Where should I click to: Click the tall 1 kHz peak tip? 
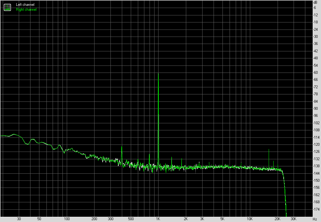pyautogui.click(x=158, y=73)
